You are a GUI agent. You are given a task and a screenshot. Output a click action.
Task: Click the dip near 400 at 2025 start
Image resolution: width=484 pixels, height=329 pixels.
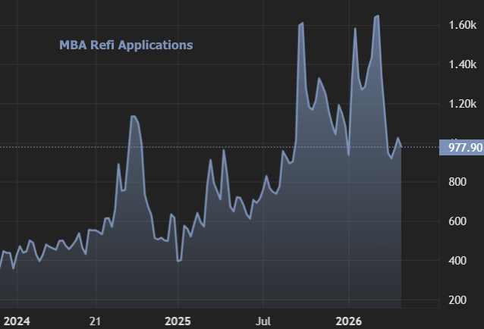[x=178, y=261]
